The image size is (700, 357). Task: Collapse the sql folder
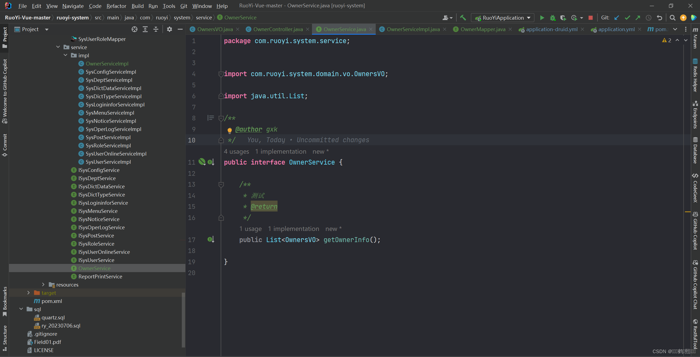21,309
